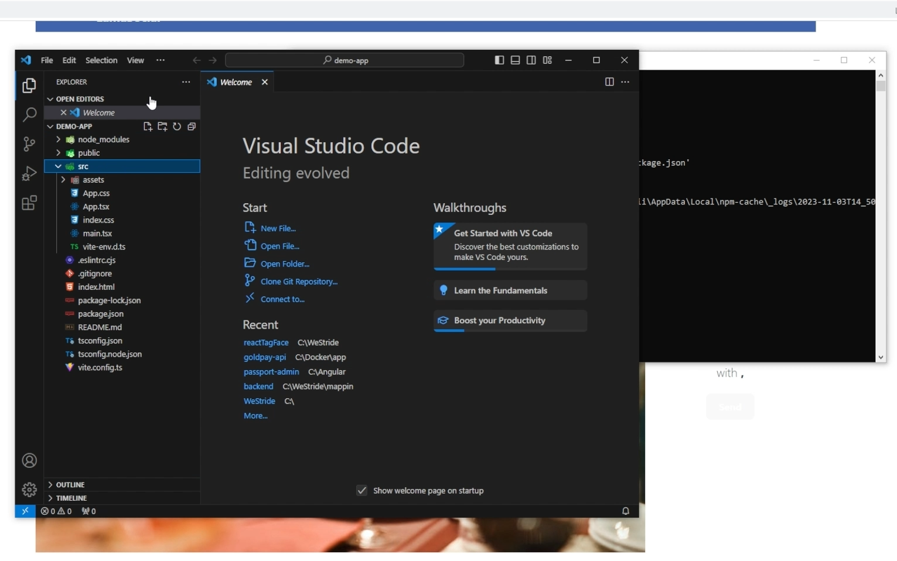Toggle Show welcome page on startup checkbox
Screen dimensions: 897x561
pyautogui.click(x=362, y=491)
